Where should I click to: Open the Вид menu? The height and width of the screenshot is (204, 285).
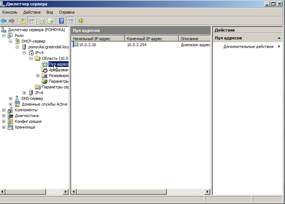[50, 12]
